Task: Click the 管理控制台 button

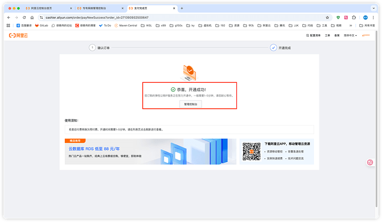Action: pos(190,103)
